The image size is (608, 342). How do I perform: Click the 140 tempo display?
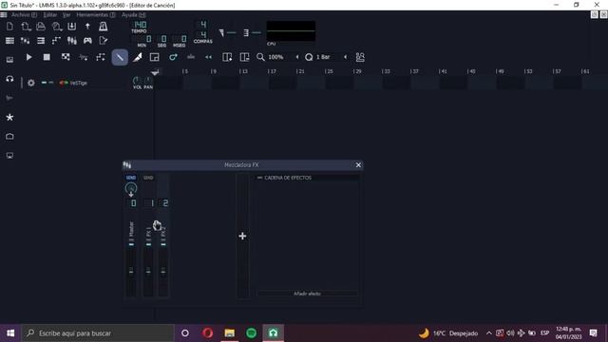coord(140,25)
